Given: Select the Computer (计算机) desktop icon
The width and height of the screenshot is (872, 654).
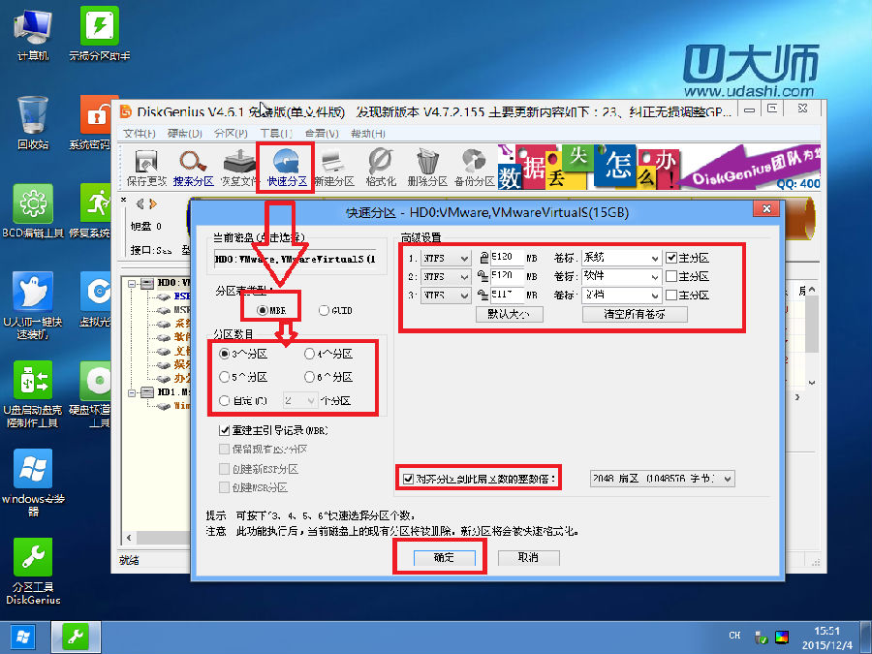Looking at the screenshot, I should click(33, 35).
